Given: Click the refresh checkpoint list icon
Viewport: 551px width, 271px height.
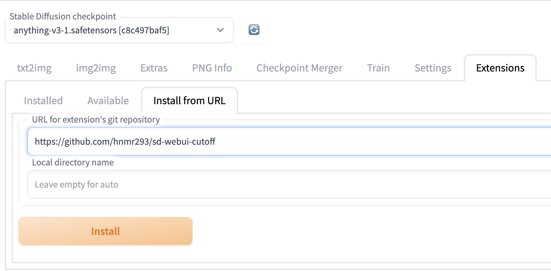Looking at the screenshot, I should (254, 30).
